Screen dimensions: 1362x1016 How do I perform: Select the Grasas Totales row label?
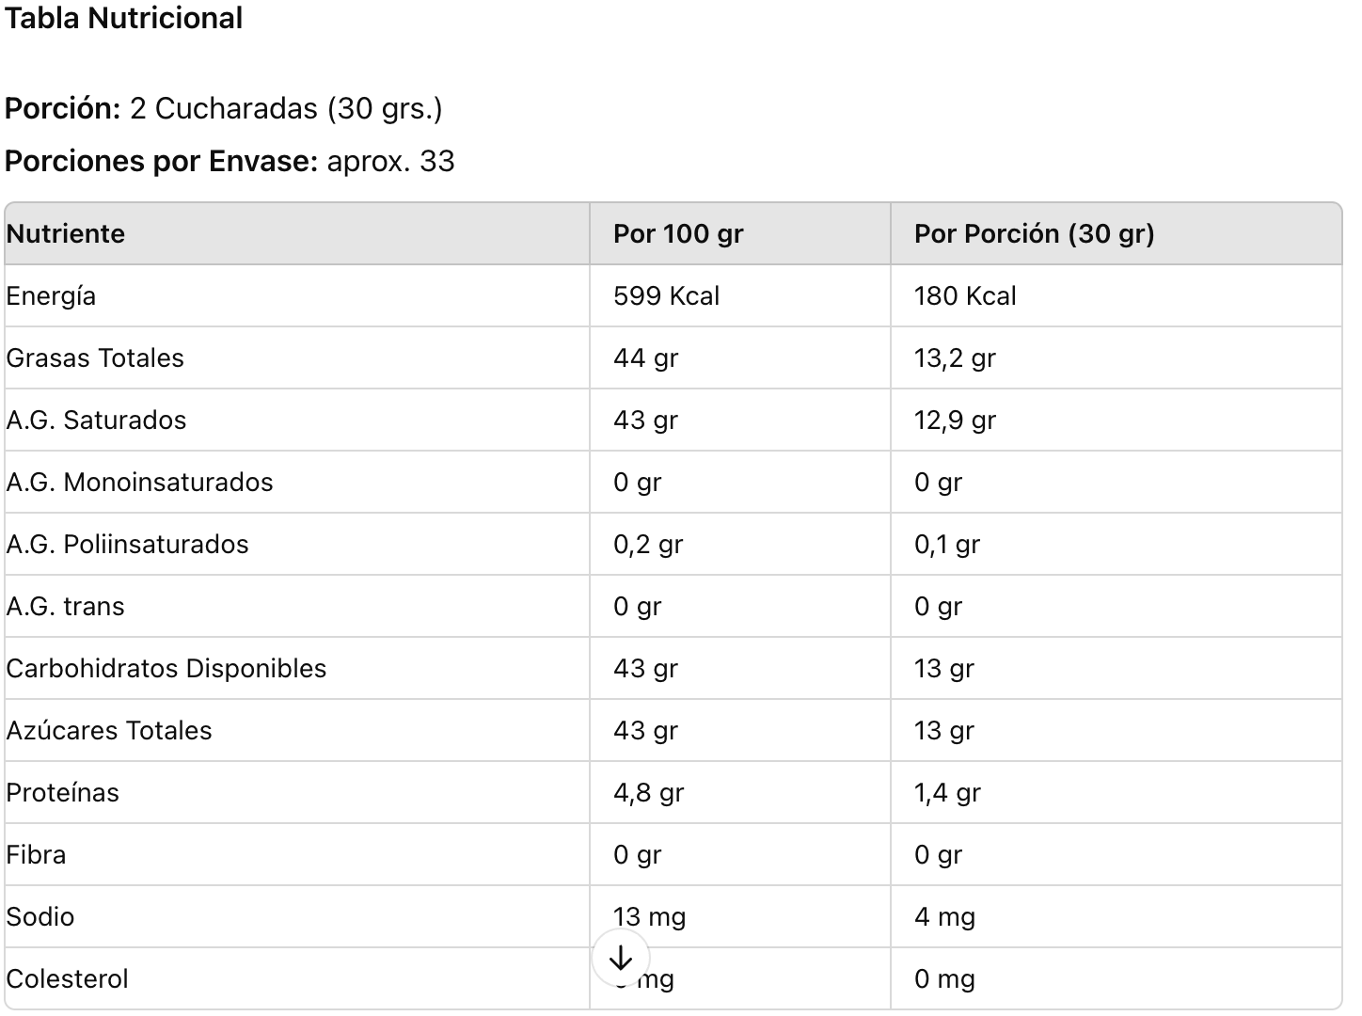pos(95,357)
